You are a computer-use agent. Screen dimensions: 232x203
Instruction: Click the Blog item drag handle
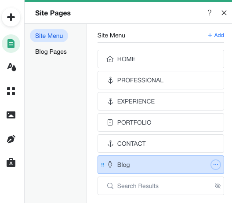[102, 165]
